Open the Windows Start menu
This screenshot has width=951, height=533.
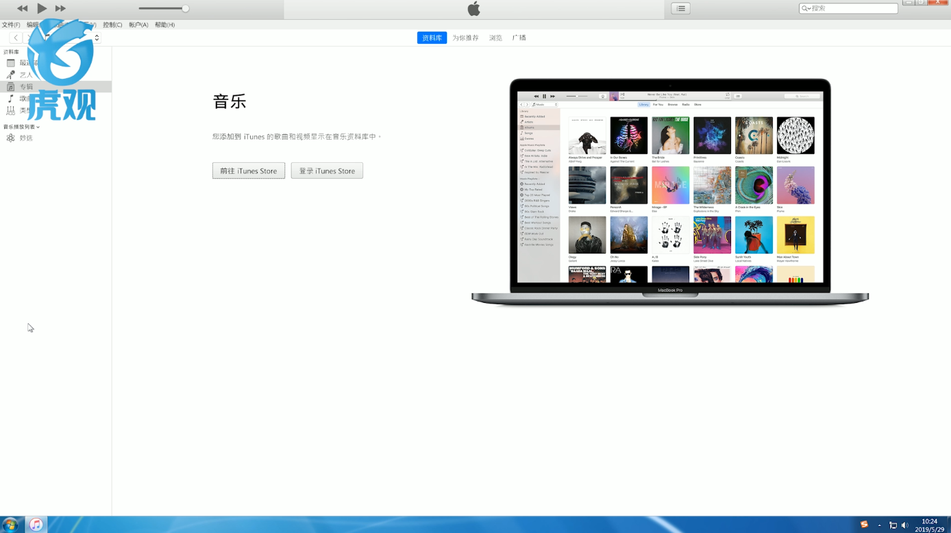[x=10, y=525]
